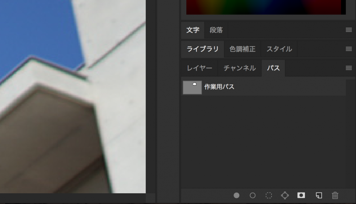Create new path icon
356x204 pixels.
point(319,195)
